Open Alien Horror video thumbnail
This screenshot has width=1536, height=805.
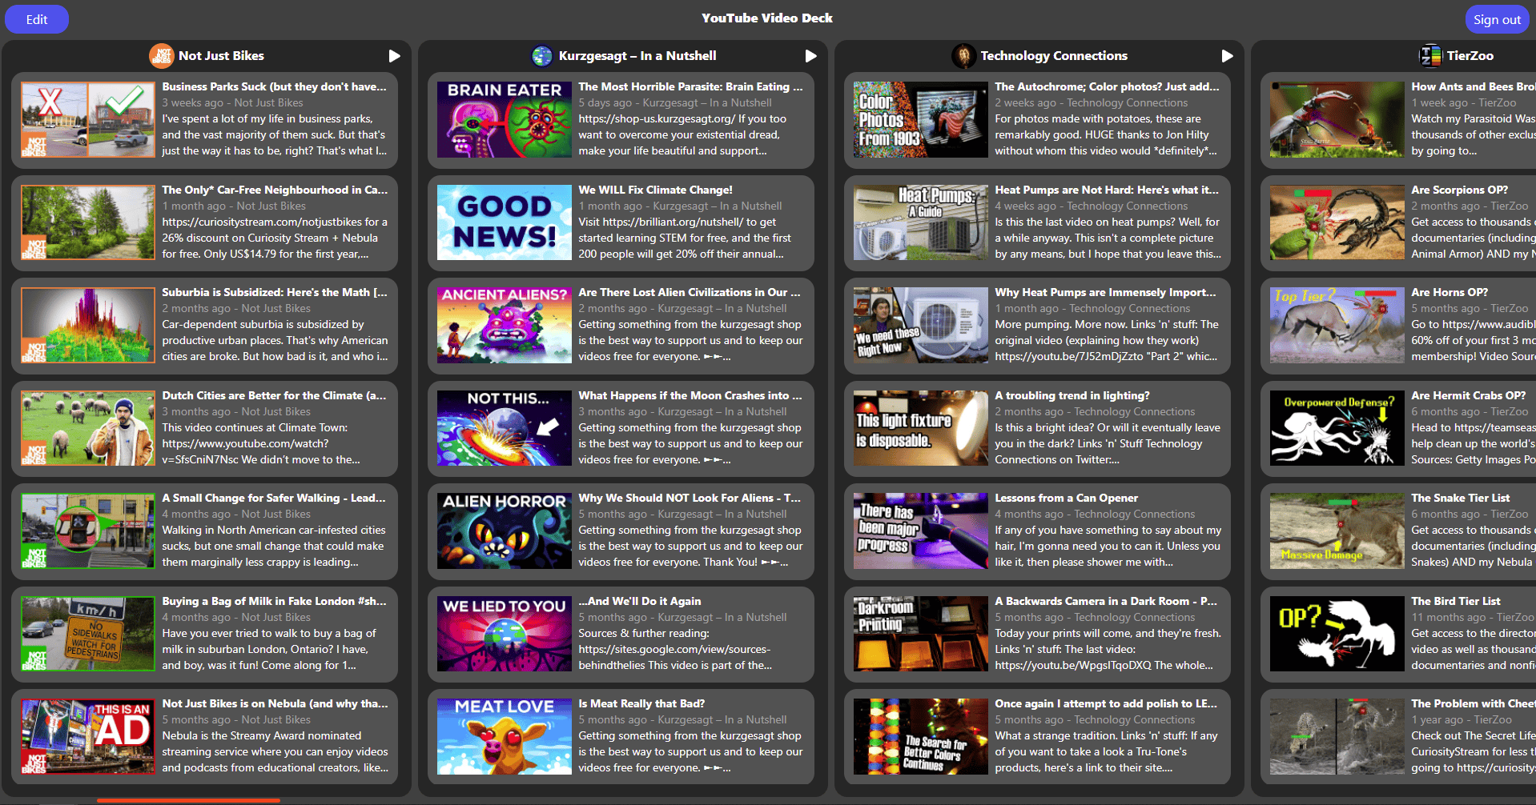coord(505,531)
